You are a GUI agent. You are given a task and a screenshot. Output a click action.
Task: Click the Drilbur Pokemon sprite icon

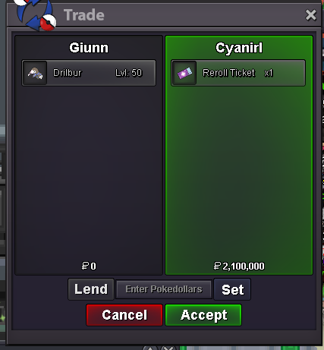(x=35, y=73)
